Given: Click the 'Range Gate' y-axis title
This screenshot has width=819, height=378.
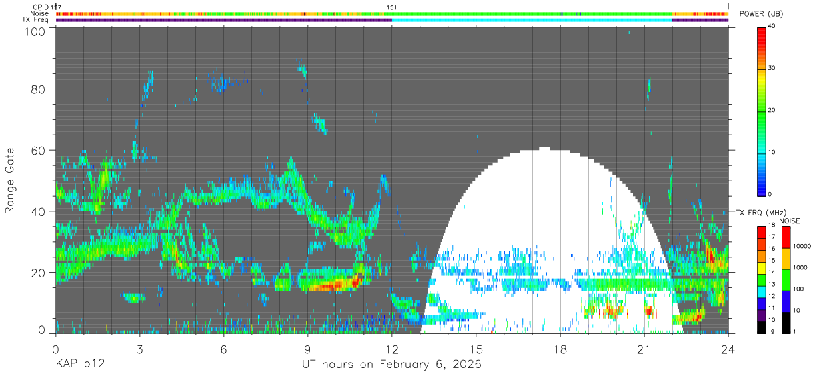Looking at the screenshot, I should pos(10,181).
